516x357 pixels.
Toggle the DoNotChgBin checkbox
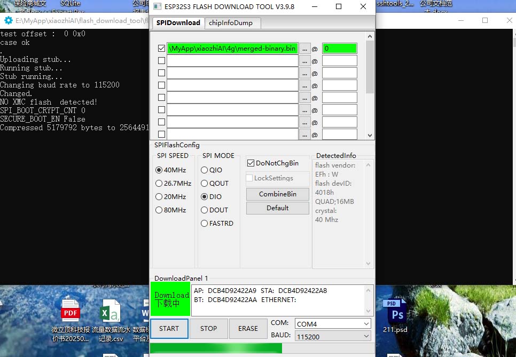coord(251,163)
